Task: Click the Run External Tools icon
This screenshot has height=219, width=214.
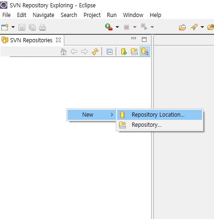Action: point(109,27)
